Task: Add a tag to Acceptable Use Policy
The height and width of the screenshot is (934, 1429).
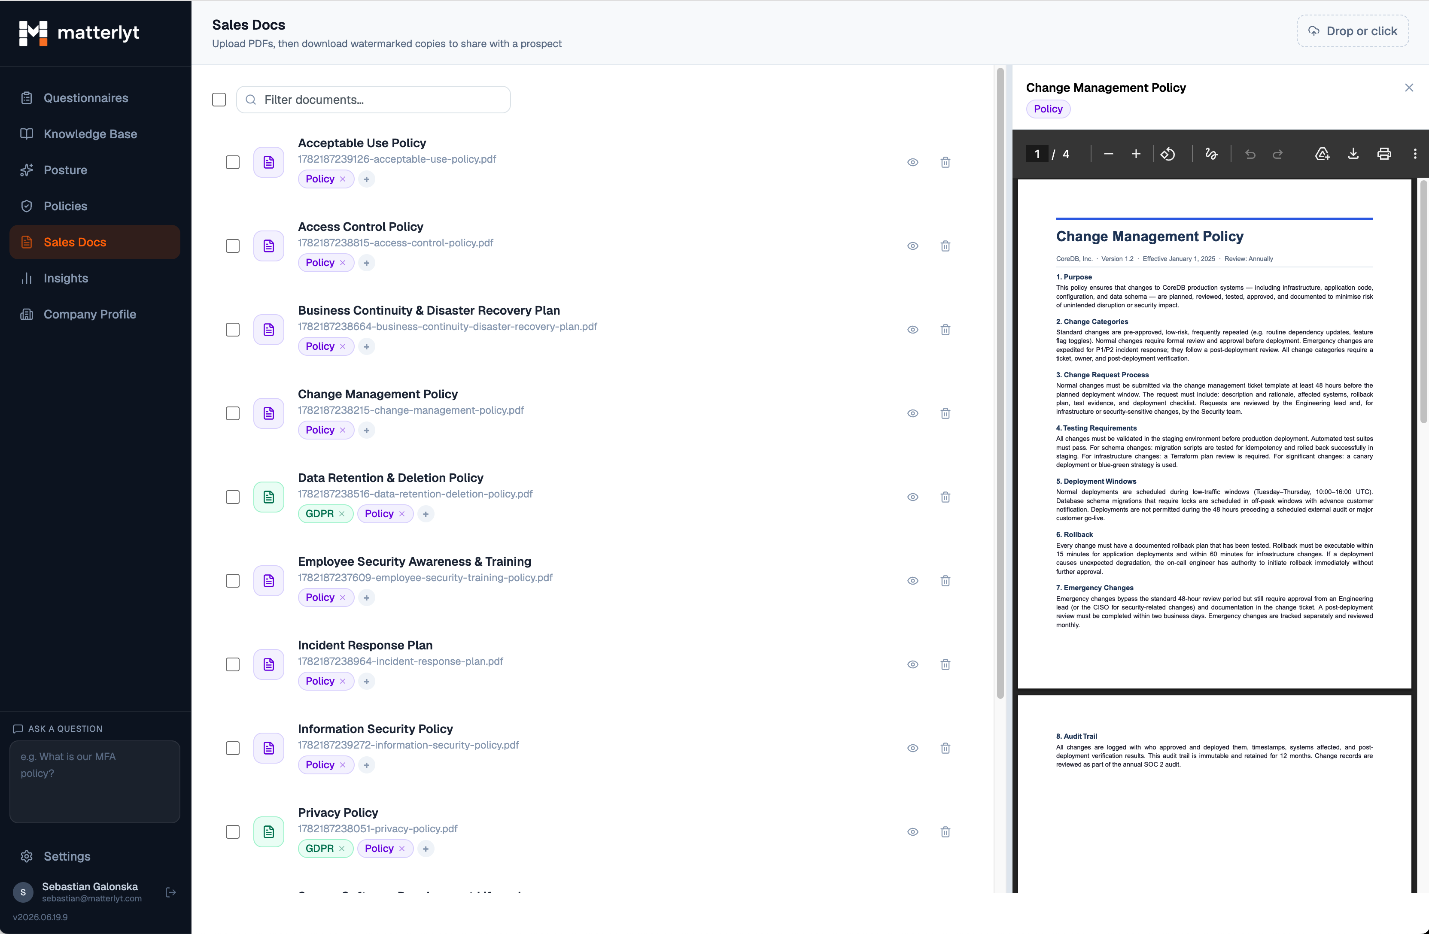Action: point(366,179)
